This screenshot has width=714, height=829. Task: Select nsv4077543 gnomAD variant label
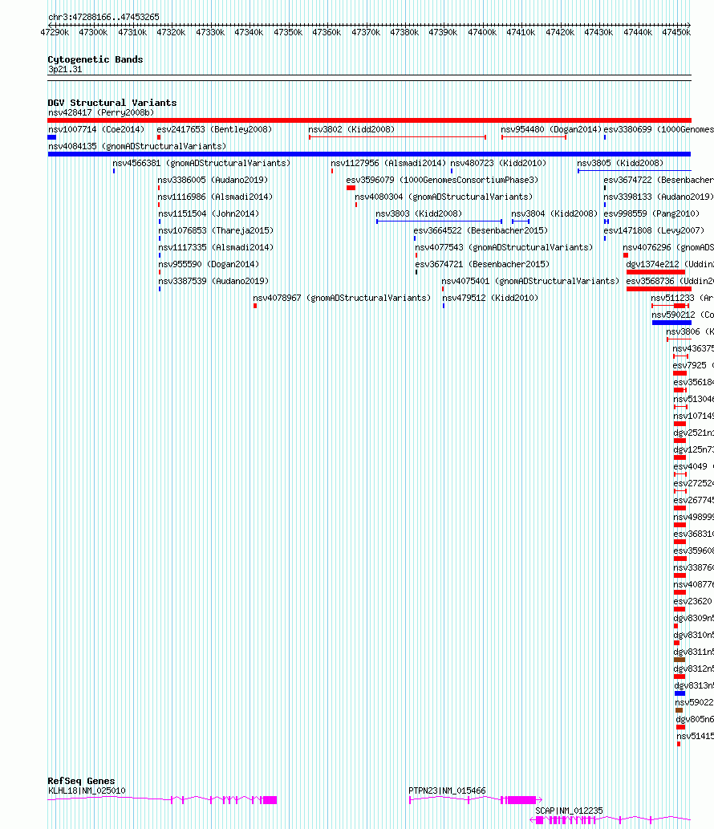pos(504,248)
